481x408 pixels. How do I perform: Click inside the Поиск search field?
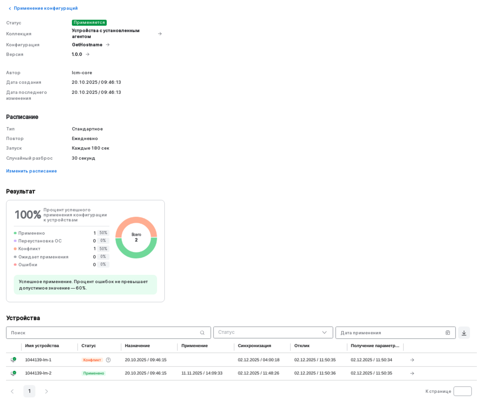click(x=92, y=333)
